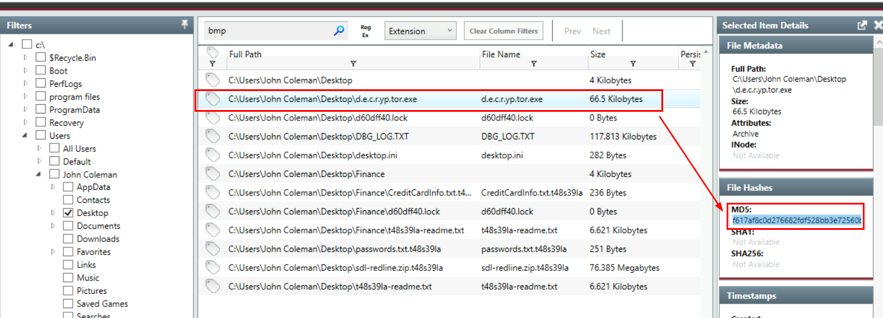The height and width of the screenshot is (318, 883).
Task: Uncheck the Desktop folder checkbox
Action: (68, 213)
